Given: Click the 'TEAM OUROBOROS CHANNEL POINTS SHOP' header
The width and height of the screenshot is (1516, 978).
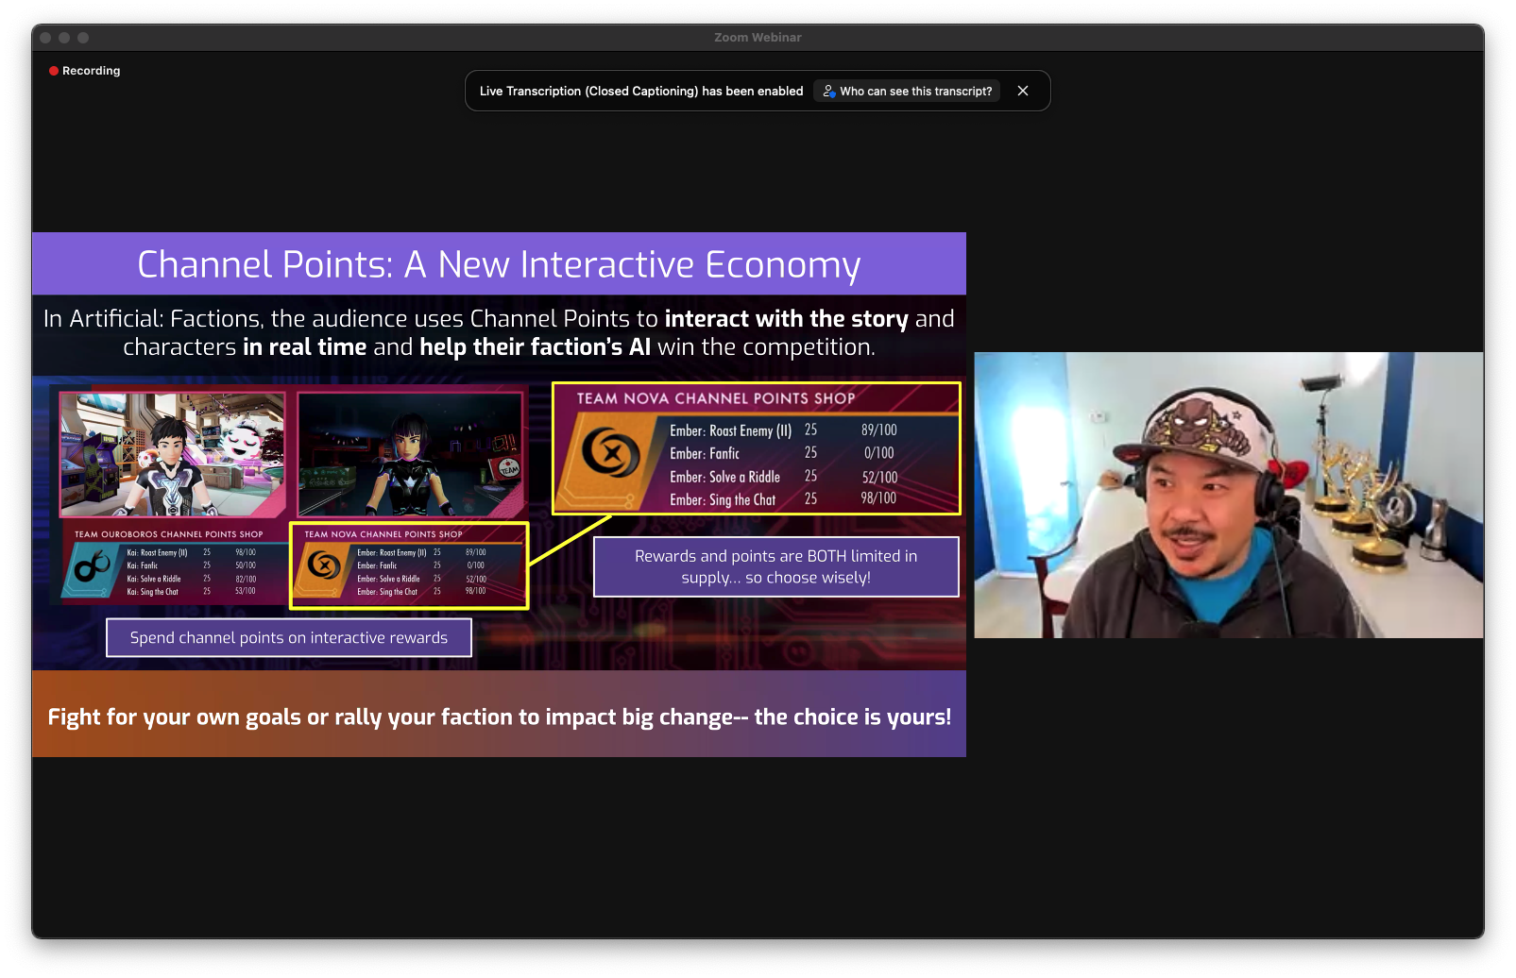Looking at the screenshot, I should pyautogui.click(x=169, y=534).
